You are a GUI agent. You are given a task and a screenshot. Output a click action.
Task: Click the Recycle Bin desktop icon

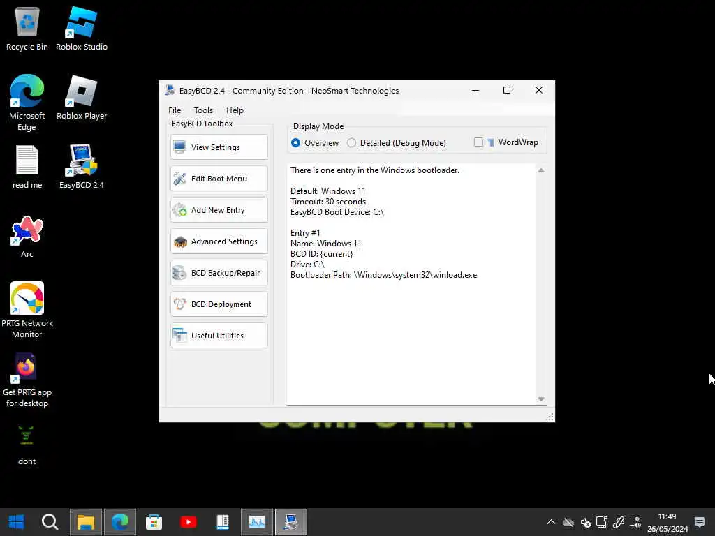pyautogui.click(x=27, y=29)
